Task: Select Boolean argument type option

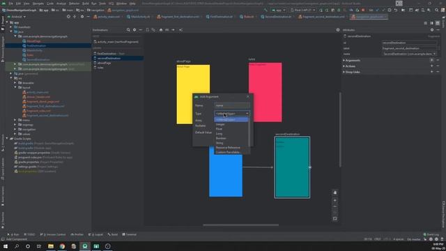Action: 231,138
